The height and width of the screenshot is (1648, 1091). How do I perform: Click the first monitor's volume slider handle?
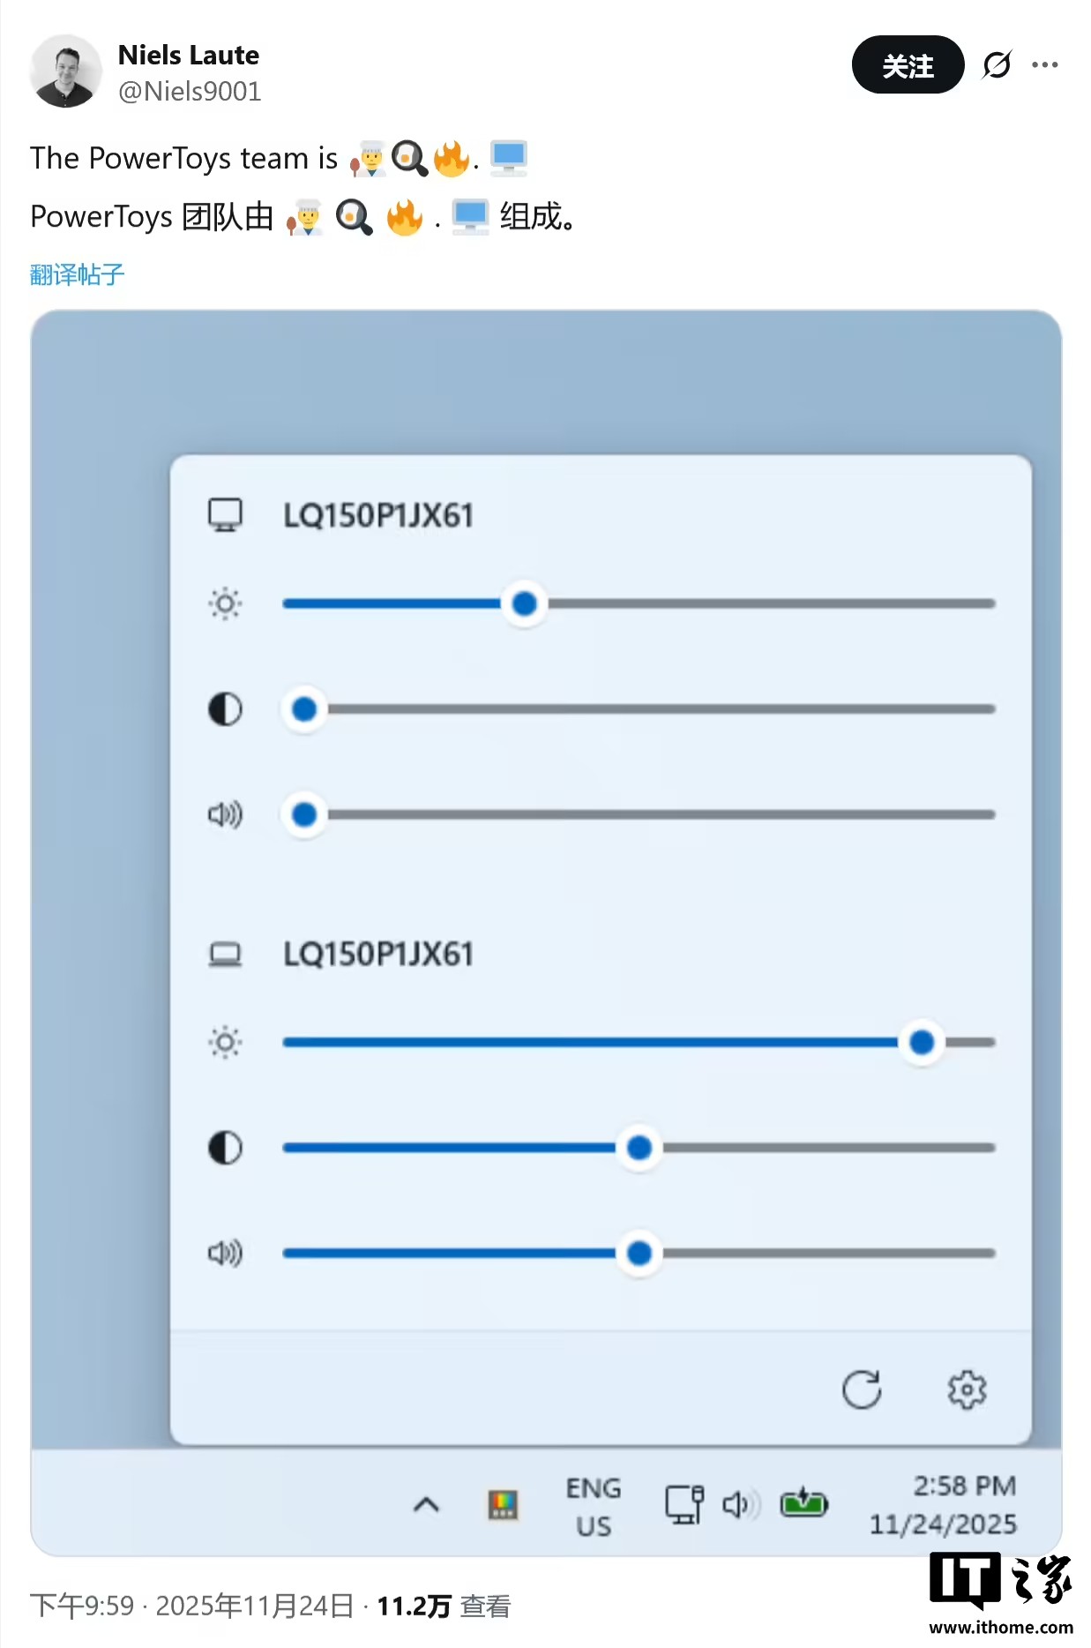pyautogui.click(x=304, y=814)
